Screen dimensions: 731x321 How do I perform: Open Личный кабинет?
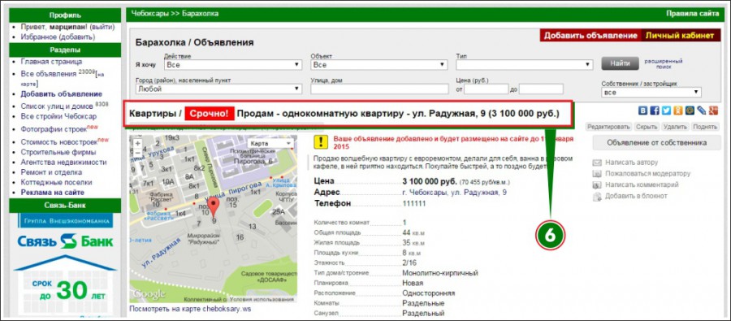click(680, 36)
